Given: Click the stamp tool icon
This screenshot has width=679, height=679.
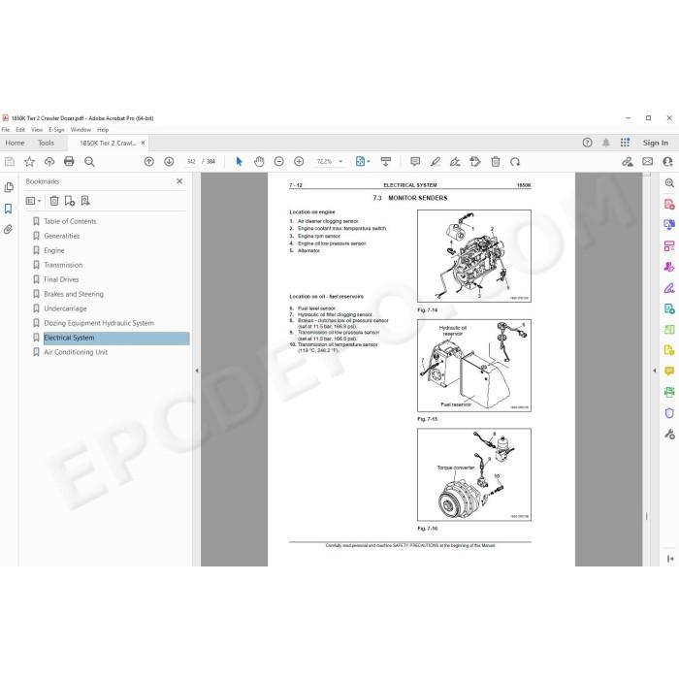Looking at the screenshot, I should point(475,162).
